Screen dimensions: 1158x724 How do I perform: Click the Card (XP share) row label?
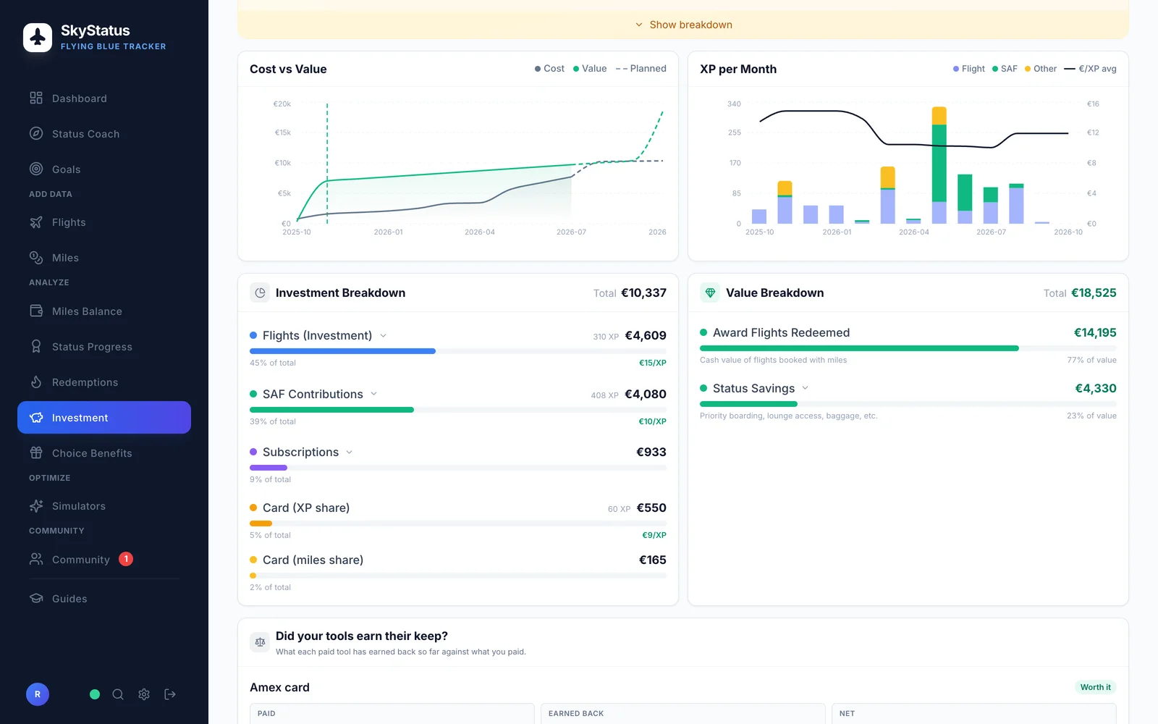(306, 508)
